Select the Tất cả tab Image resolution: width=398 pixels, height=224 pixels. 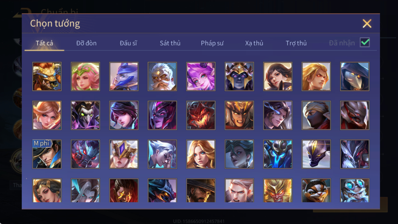point(44,43)
